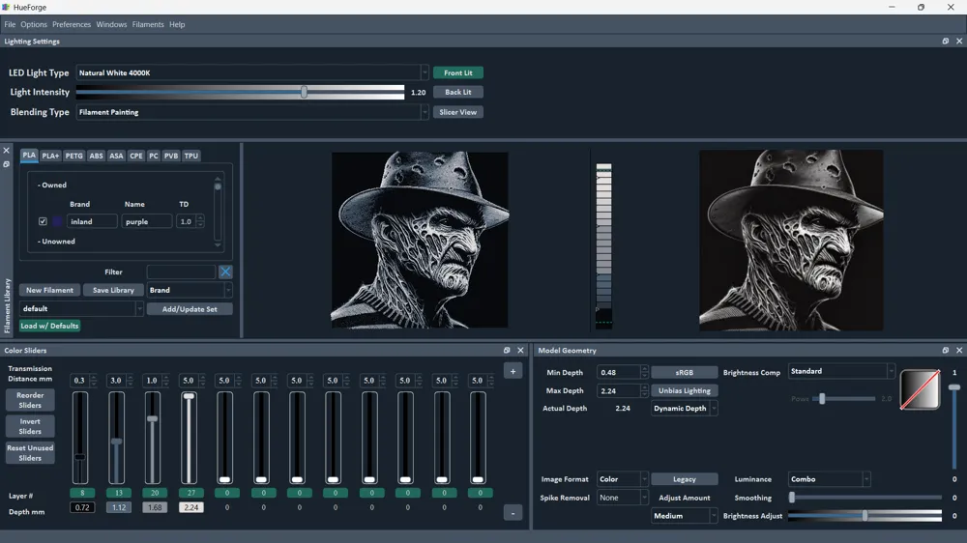Click the Brightness Adjust slider handle
This screenshot has height=543, width=967.
(865, 516)
